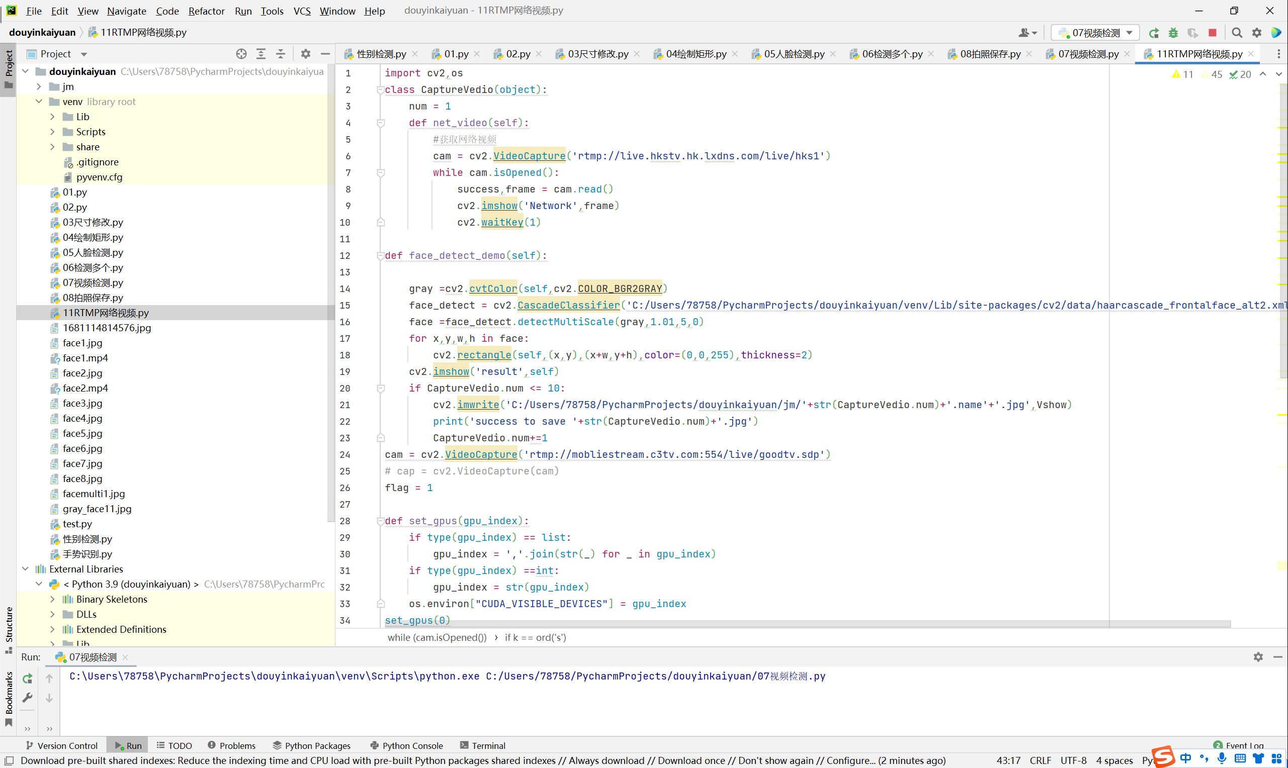Select opened file locate icon in Project panel

click(241, 54)
